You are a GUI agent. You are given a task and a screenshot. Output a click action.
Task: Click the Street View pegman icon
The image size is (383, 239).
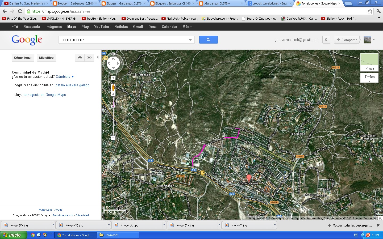point(113,87)
